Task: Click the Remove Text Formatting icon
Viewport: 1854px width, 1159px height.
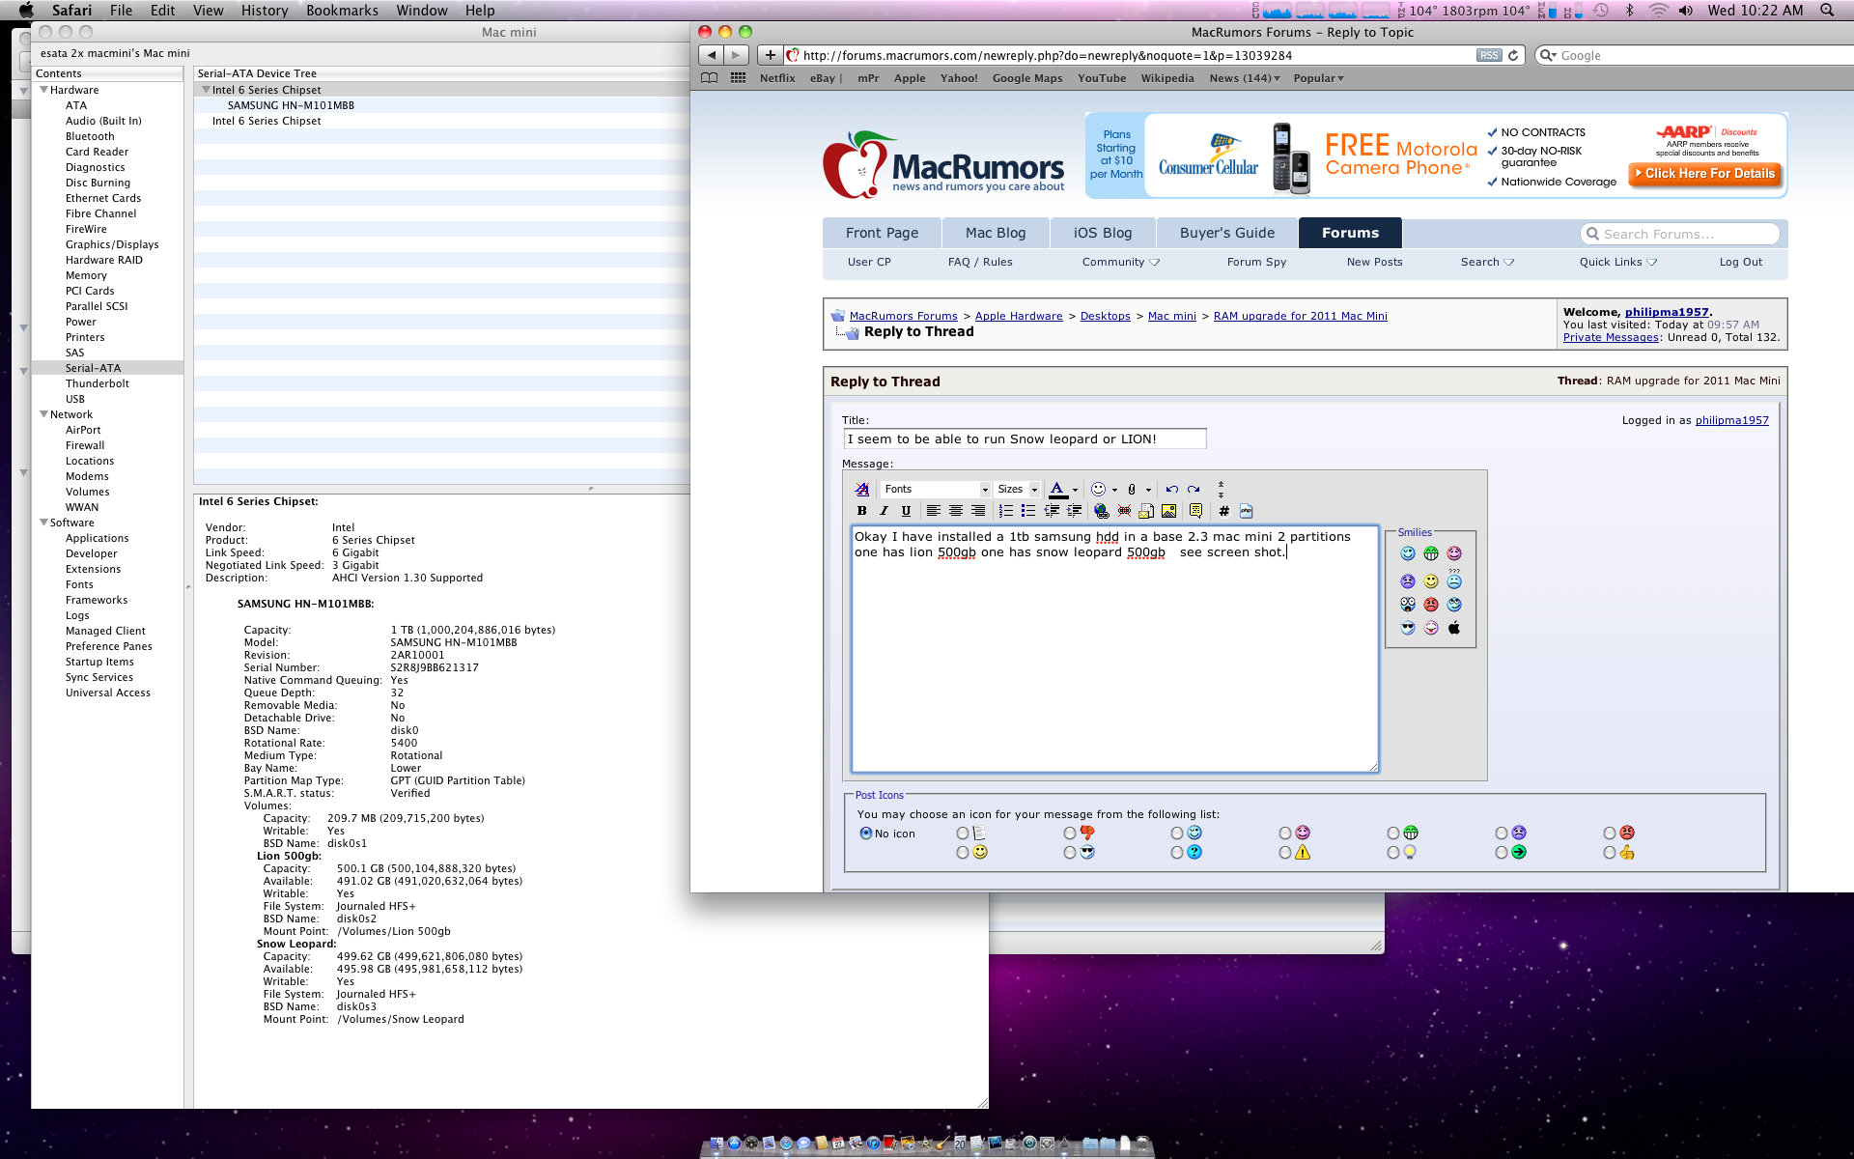Action: click(x=861, y=490)
